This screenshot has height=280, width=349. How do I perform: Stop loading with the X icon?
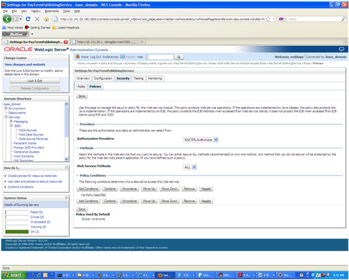[37, 19]
